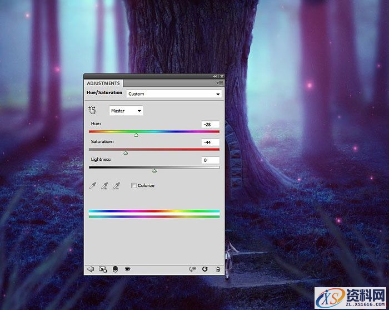
Task: Reset adjustment to defaults icon
Action: [x=205, y=269]
